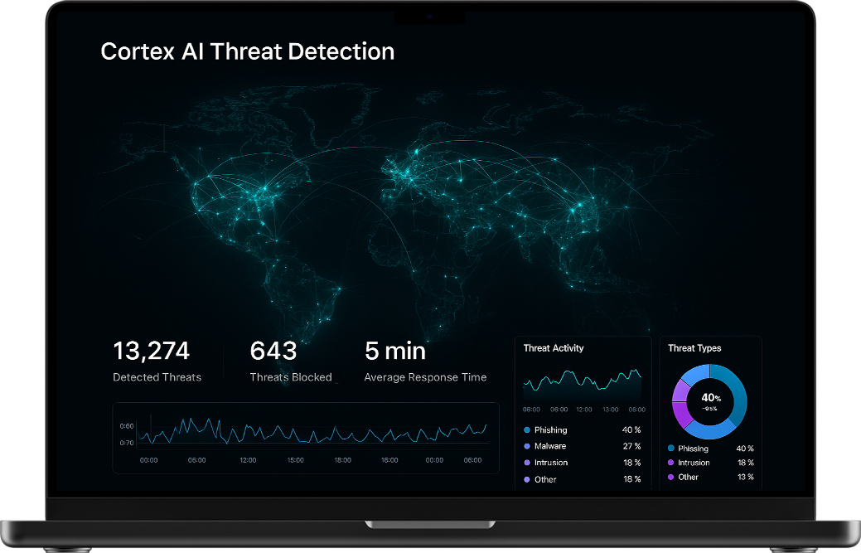Choose Other in the Threat Activity legend
This screenshot has width=861, height=553.
pos(545,479)
